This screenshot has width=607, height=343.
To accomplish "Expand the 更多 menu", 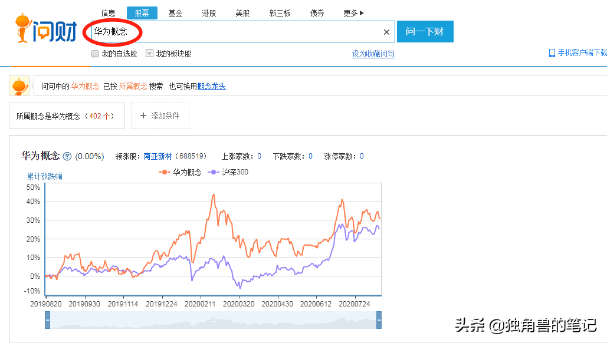I will [x=353, y=13].
